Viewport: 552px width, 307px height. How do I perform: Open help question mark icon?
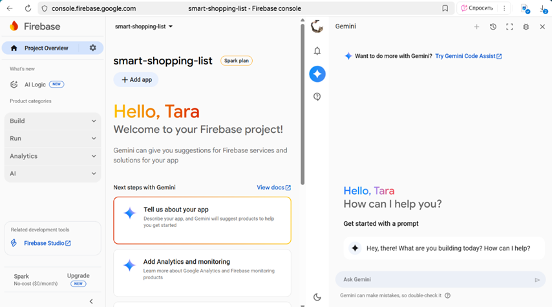point(317,97)
